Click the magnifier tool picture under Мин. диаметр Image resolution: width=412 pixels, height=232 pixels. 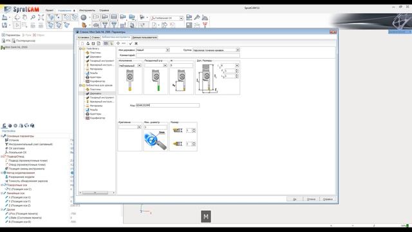[155, 140]
